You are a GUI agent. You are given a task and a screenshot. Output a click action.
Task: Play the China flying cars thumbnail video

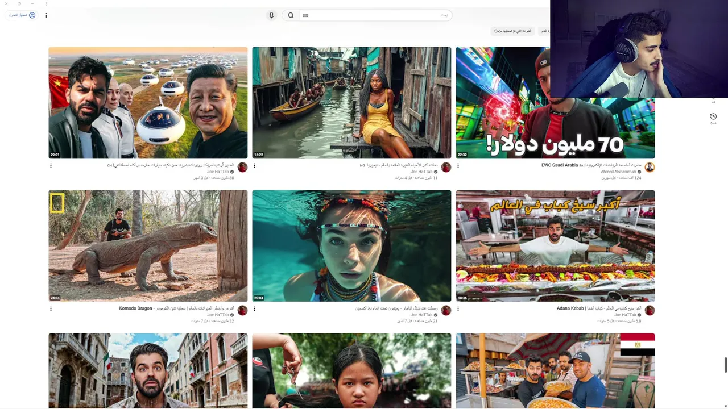(x=148, y=103)
